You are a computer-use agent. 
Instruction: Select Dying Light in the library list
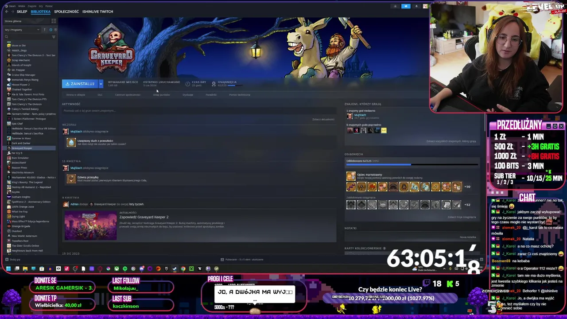click(x=19, y=216)
